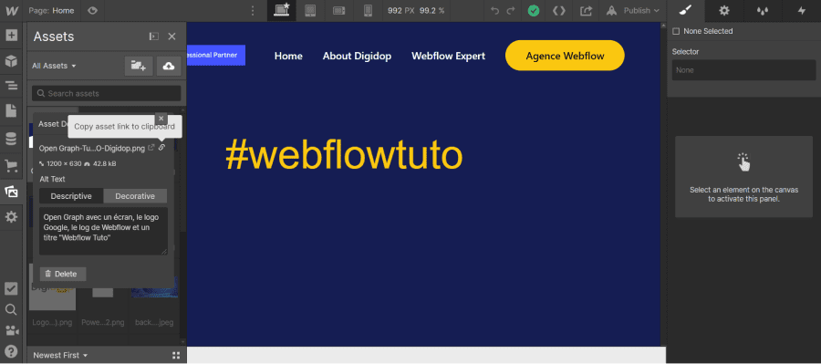Open the project Settings gear in left sidebar
This screenshot has height=364, width=821.
pyautogui.click(x=11, y=217)
